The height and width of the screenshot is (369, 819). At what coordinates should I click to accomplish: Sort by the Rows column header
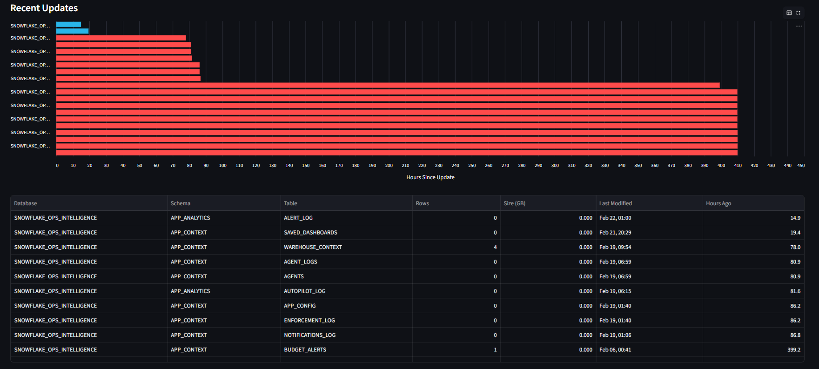[x=456, y=203]
